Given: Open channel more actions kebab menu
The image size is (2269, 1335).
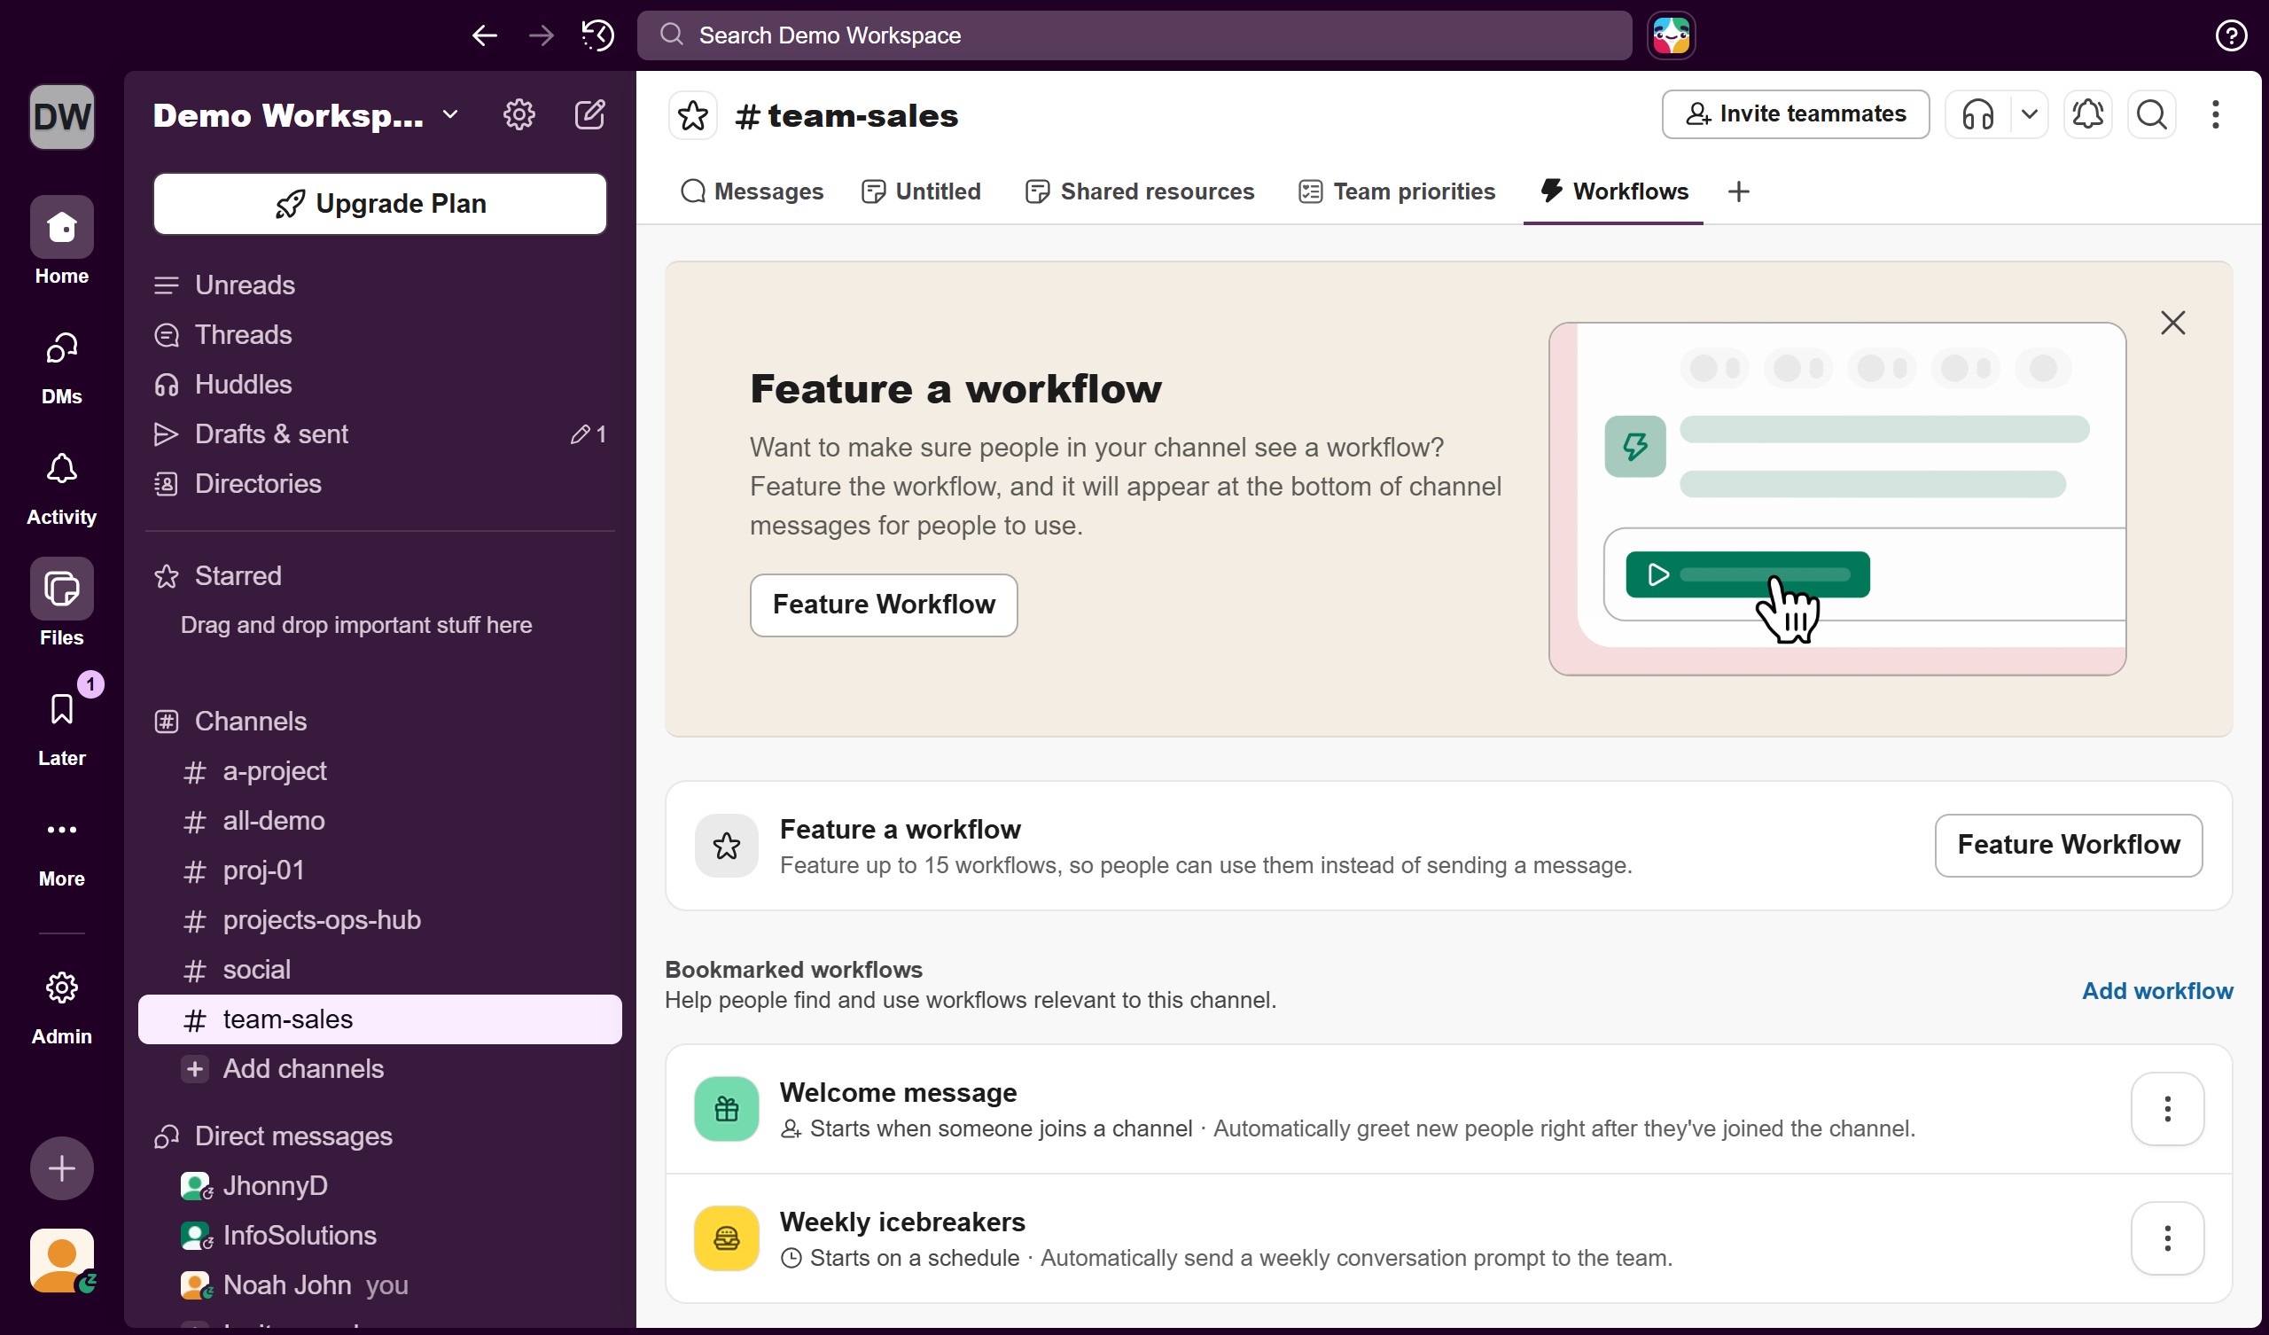Looking at the screenshot, I should (2215, 114).
